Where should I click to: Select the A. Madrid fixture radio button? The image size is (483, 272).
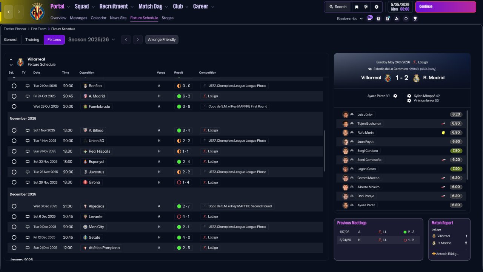(x=14, y=96)
